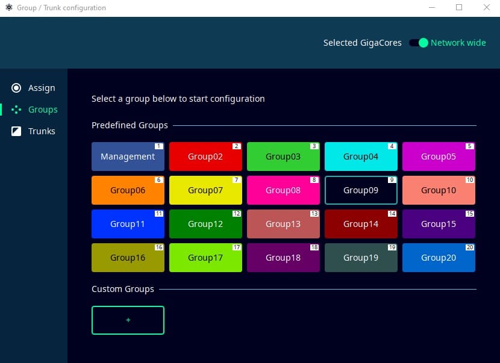Image resolution: width=500 pixels, height=363 pixels.
Task: Maximize the configuration window
Action: 459,8
